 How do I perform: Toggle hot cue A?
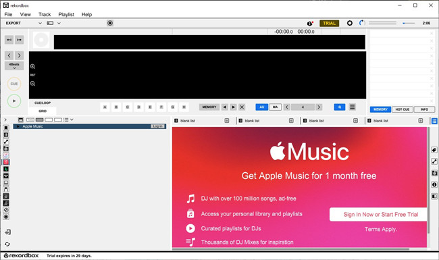105,107
